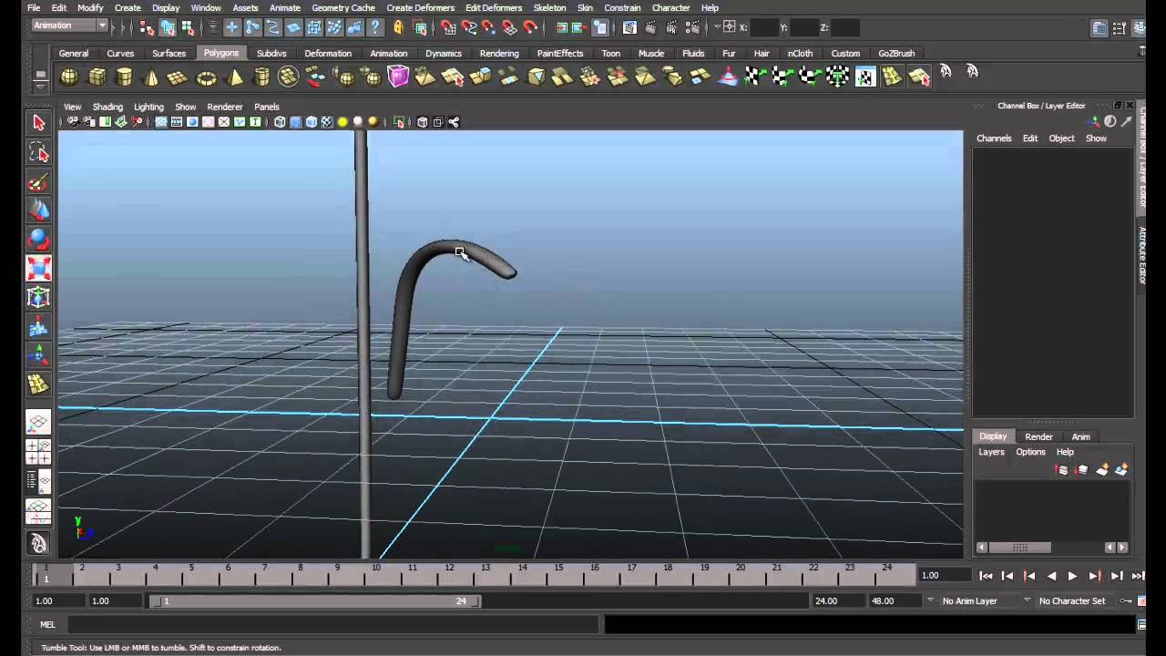
Task: Create a polygon pyramid from shelf
Action: pos(234,77)
